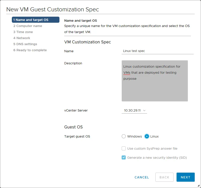The image size is (201, 188).
Task: Select the Linux radio button
Action: [147, 136]
